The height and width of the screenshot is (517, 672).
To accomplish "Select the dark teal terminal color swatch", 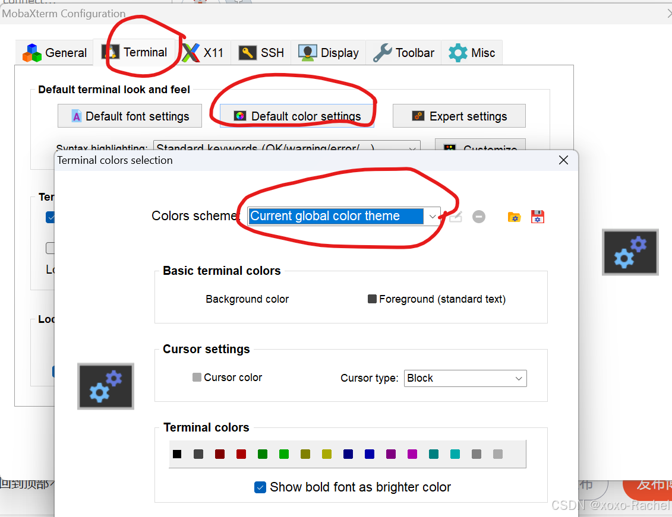I will [x=434, y=454].
